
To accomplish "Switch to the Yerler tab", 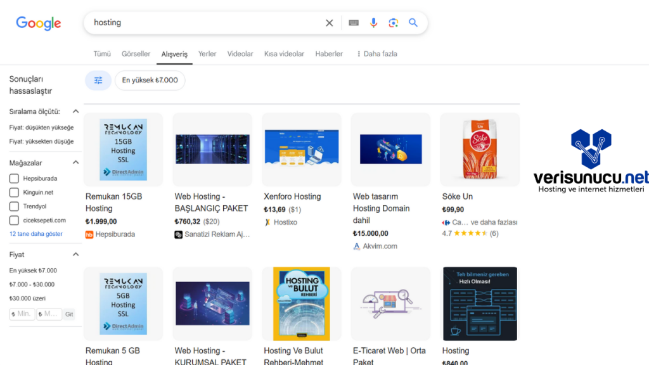I will (207, 54).
